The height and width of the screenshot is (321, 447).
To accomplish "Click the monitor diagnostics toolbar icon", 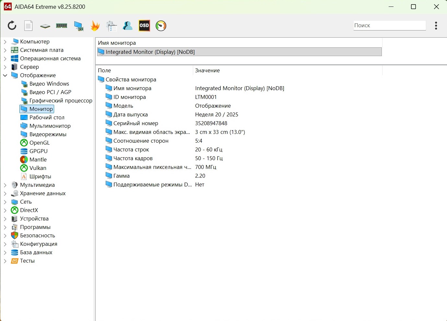I will 78,26.
